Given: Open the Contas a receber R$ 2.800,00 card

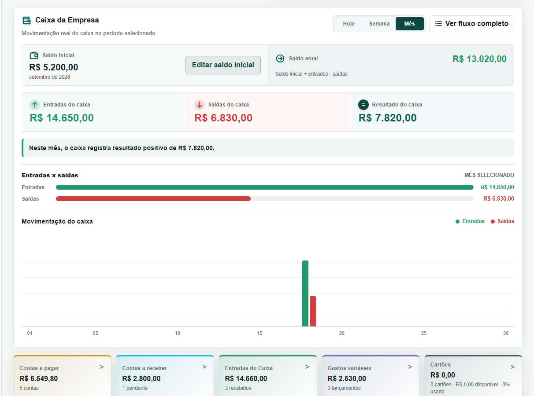Looking at the screenshot, I should (x=165, y=376).
